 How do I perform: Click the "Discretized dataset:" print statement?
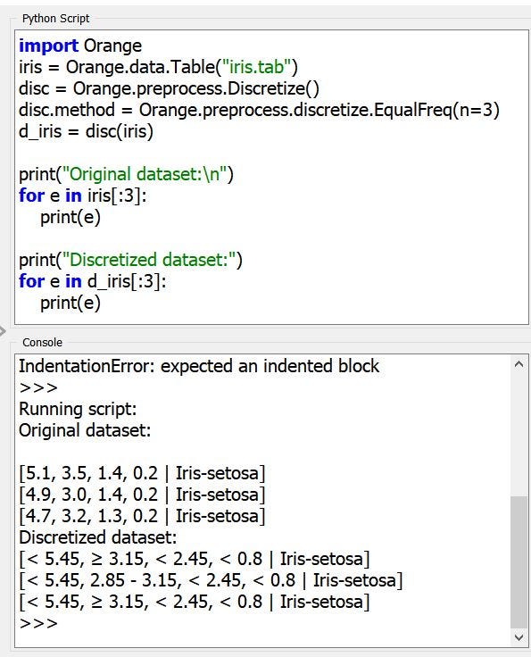[130, 260]
